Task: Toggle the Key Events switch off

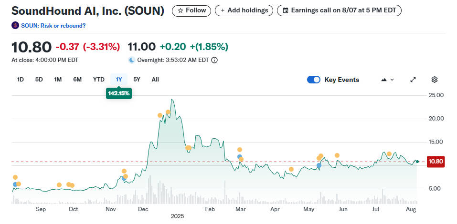Action: coord(314,80)
